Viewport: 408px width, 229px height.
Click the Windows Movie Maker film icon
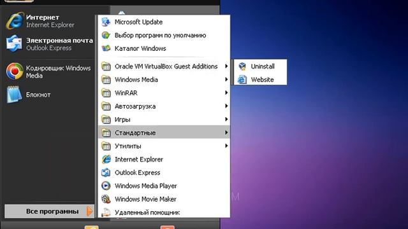tap(106, 199)
